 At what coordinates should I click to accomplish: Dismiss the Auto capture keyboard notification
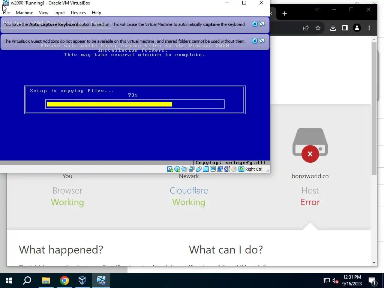[255, 24]
